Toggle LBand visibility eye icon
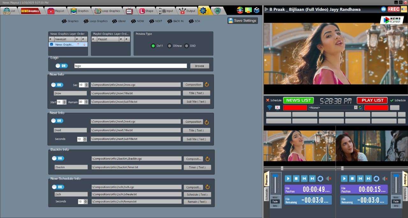Image resolution: width=408 pixels, height=218 pixels. click(115, 21)
